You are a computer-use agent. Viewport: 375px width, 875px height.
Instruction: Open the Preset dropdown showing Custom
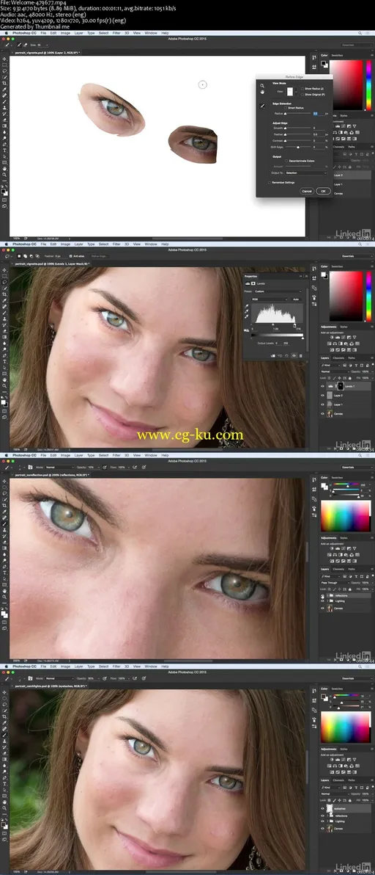pyautogui.click(x=278, y=291)
